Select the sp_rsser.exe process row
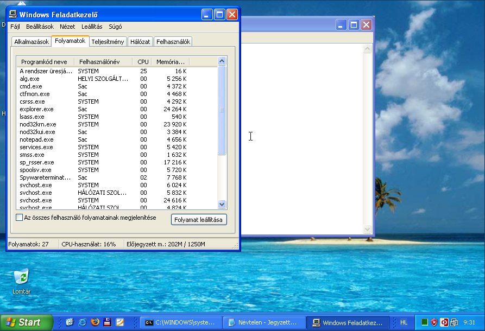 117,162
